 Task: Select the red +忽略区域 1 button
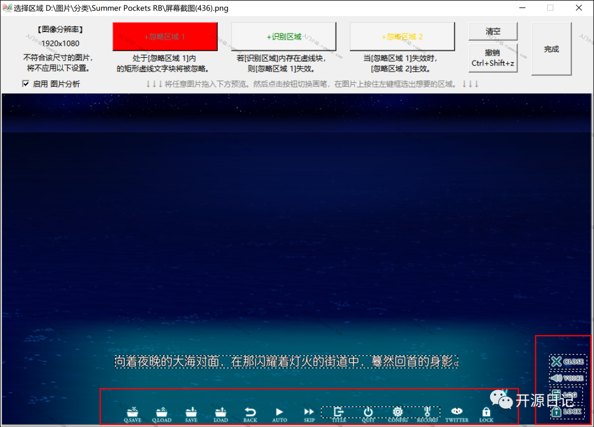(x=165, y=36)
